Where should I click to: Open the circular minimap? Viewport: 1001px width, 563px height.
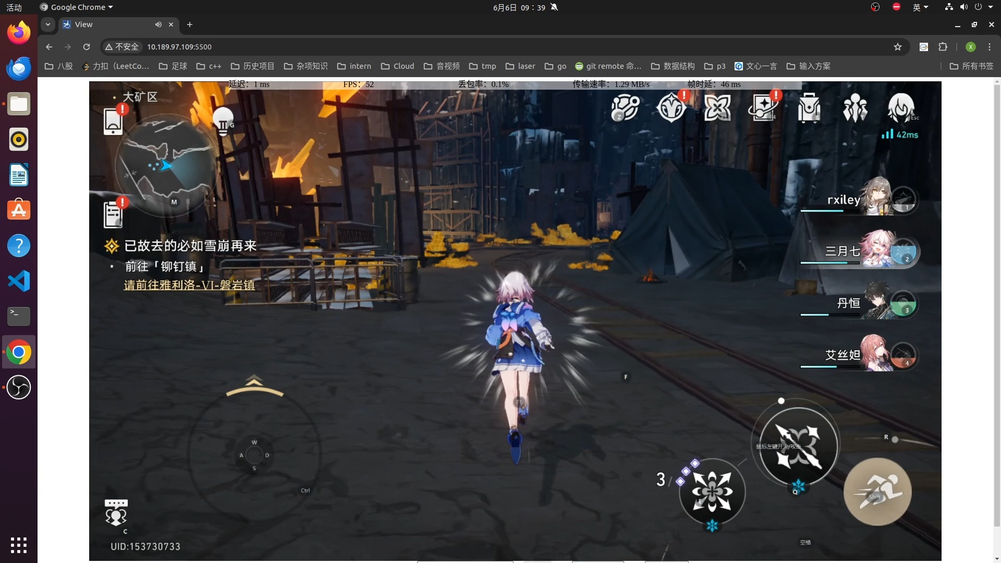point(165,166)
